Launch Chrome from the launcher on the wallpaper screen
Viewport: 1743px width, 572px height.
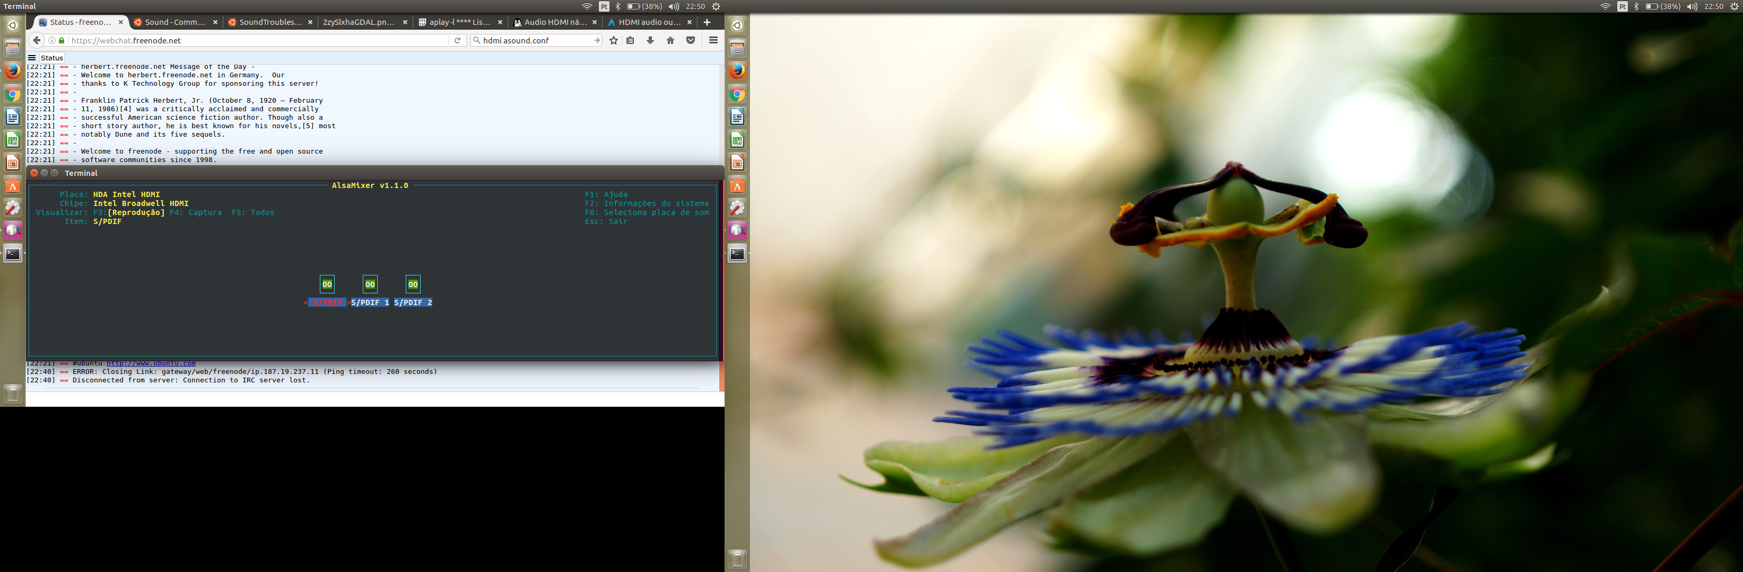(x=737, y=94)
